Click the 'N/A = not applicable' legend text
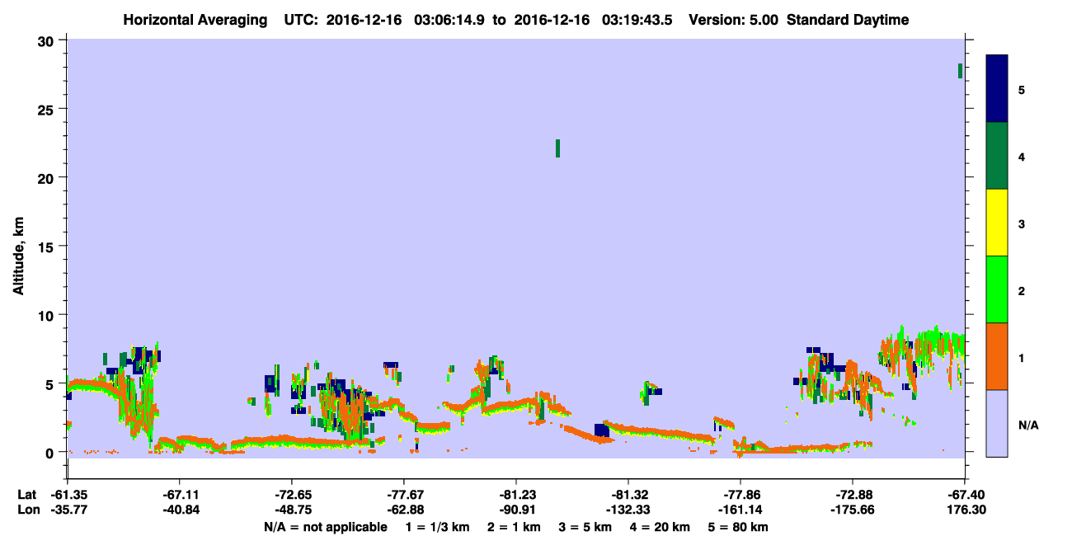1072x550 pixels. (325, 527)
